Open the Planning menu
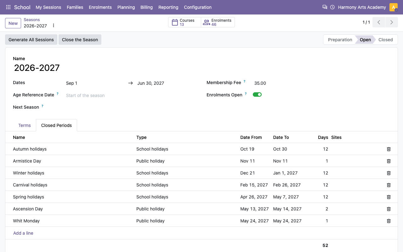This screenshot has width=403, height=252. point(126,7)
